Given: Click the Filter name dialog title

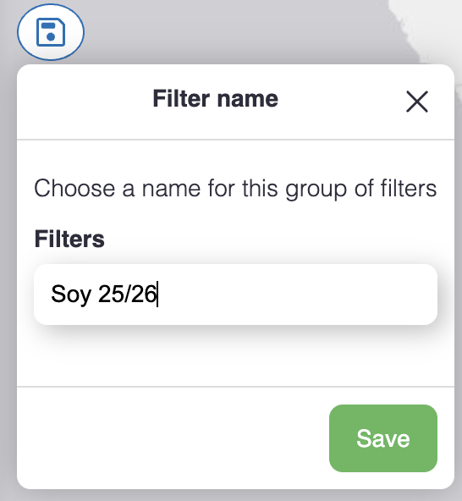Looking at the screenshot, I should 215,98.
